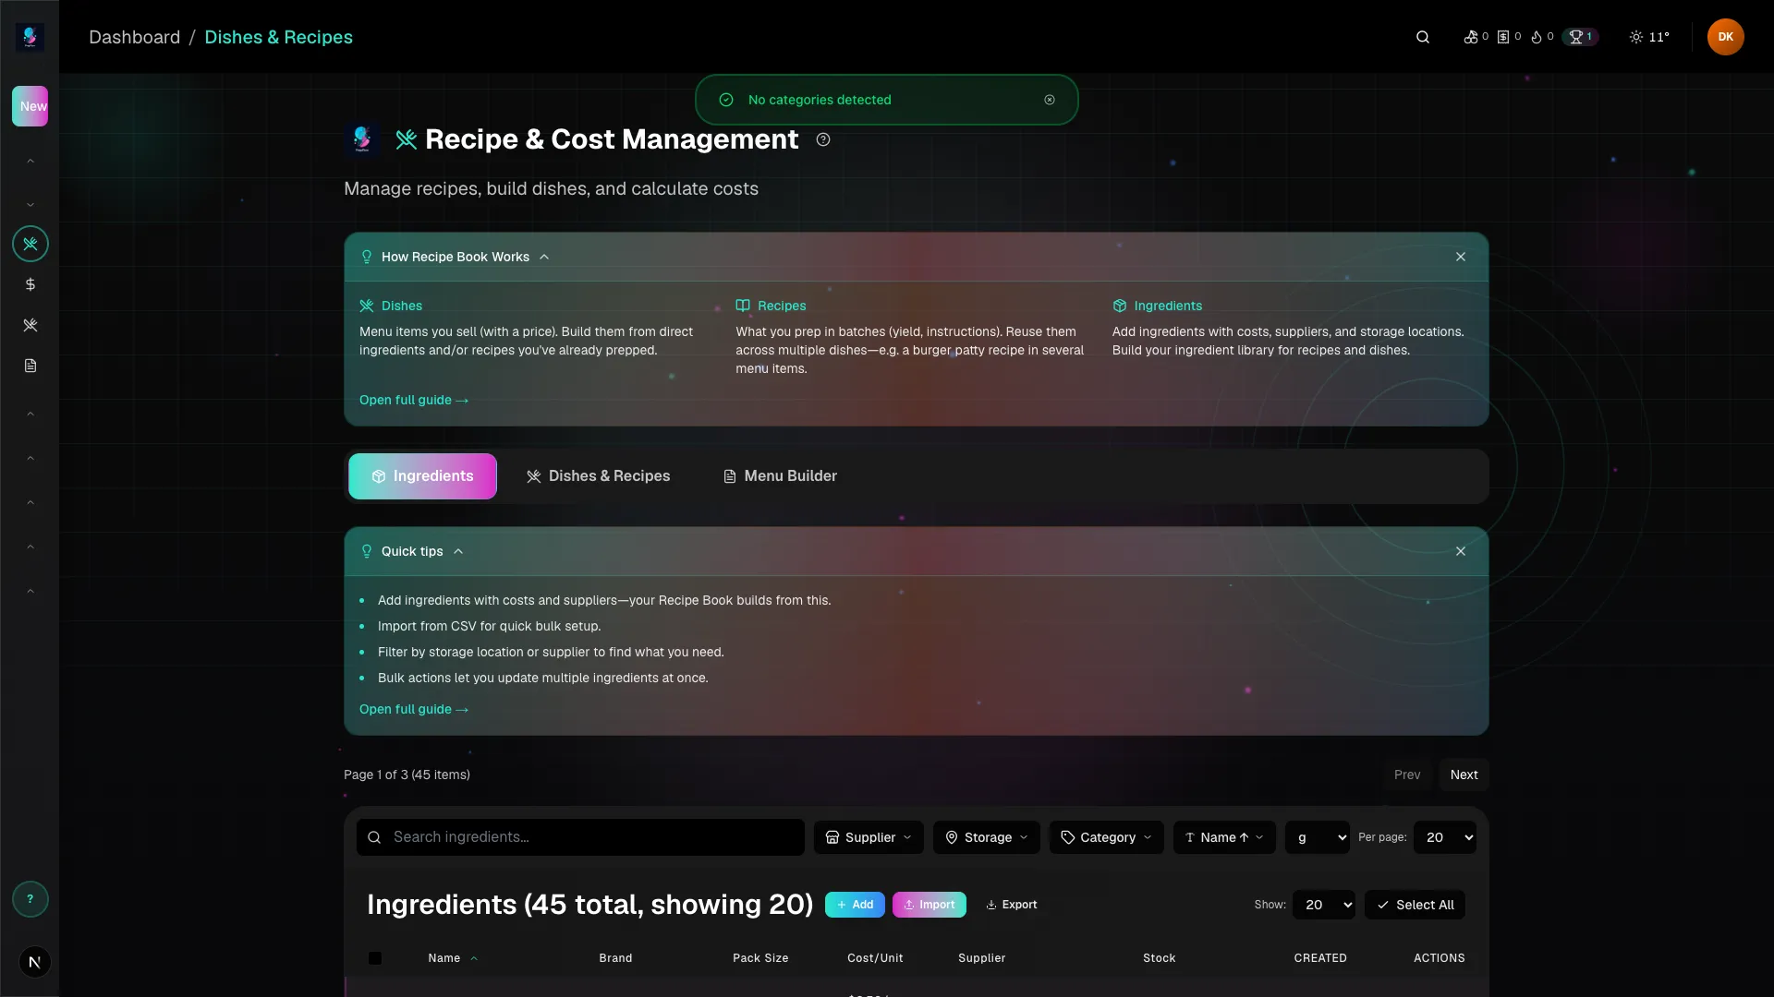Click the Brand column header
This screenshot has height=997, width=1774.
coord(615,958)
